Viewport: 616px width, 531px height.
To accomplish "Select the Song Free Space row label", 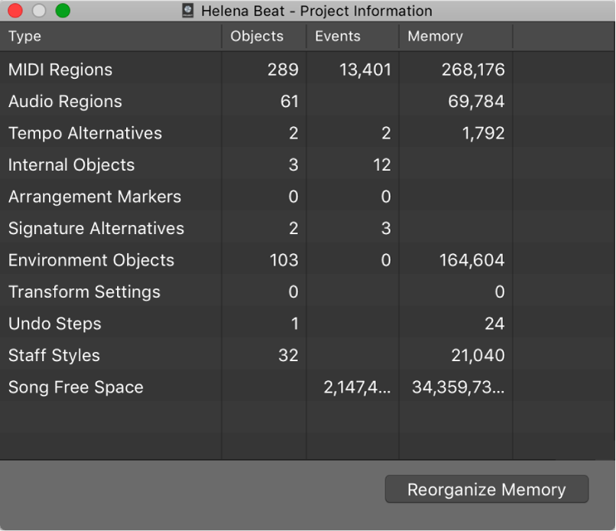I will point(76,387).
